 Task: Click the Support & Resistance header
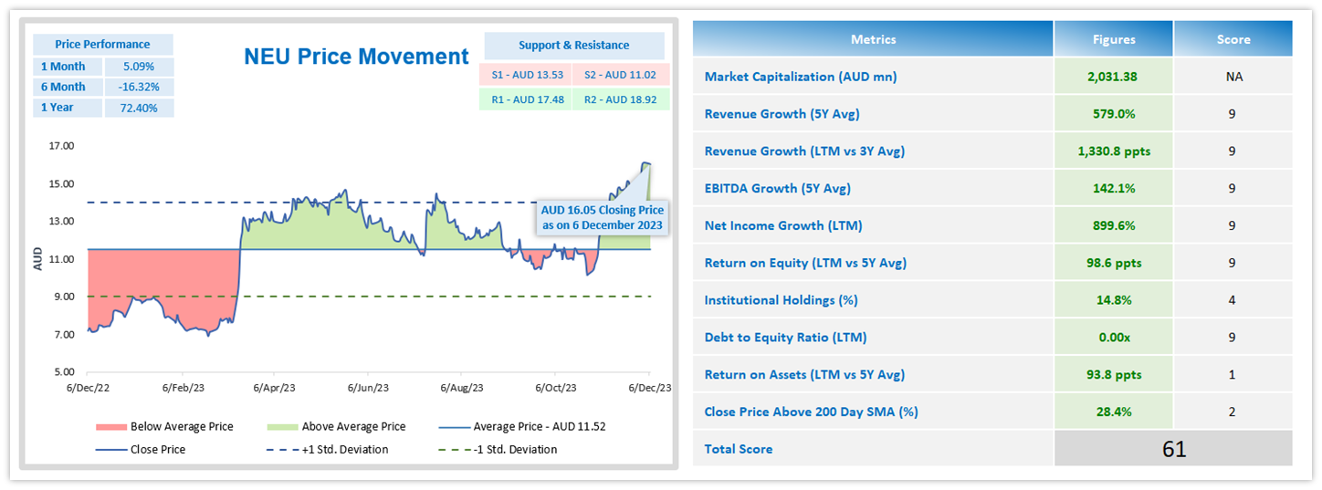(573, 46)
